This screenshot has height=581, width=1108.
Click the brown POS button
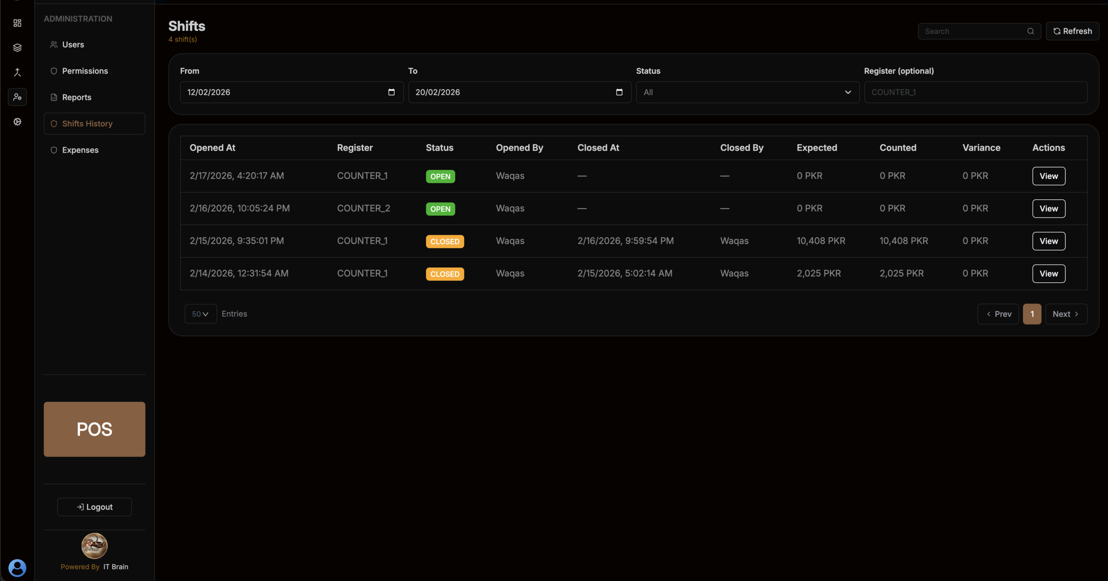[x=94, y=429]
